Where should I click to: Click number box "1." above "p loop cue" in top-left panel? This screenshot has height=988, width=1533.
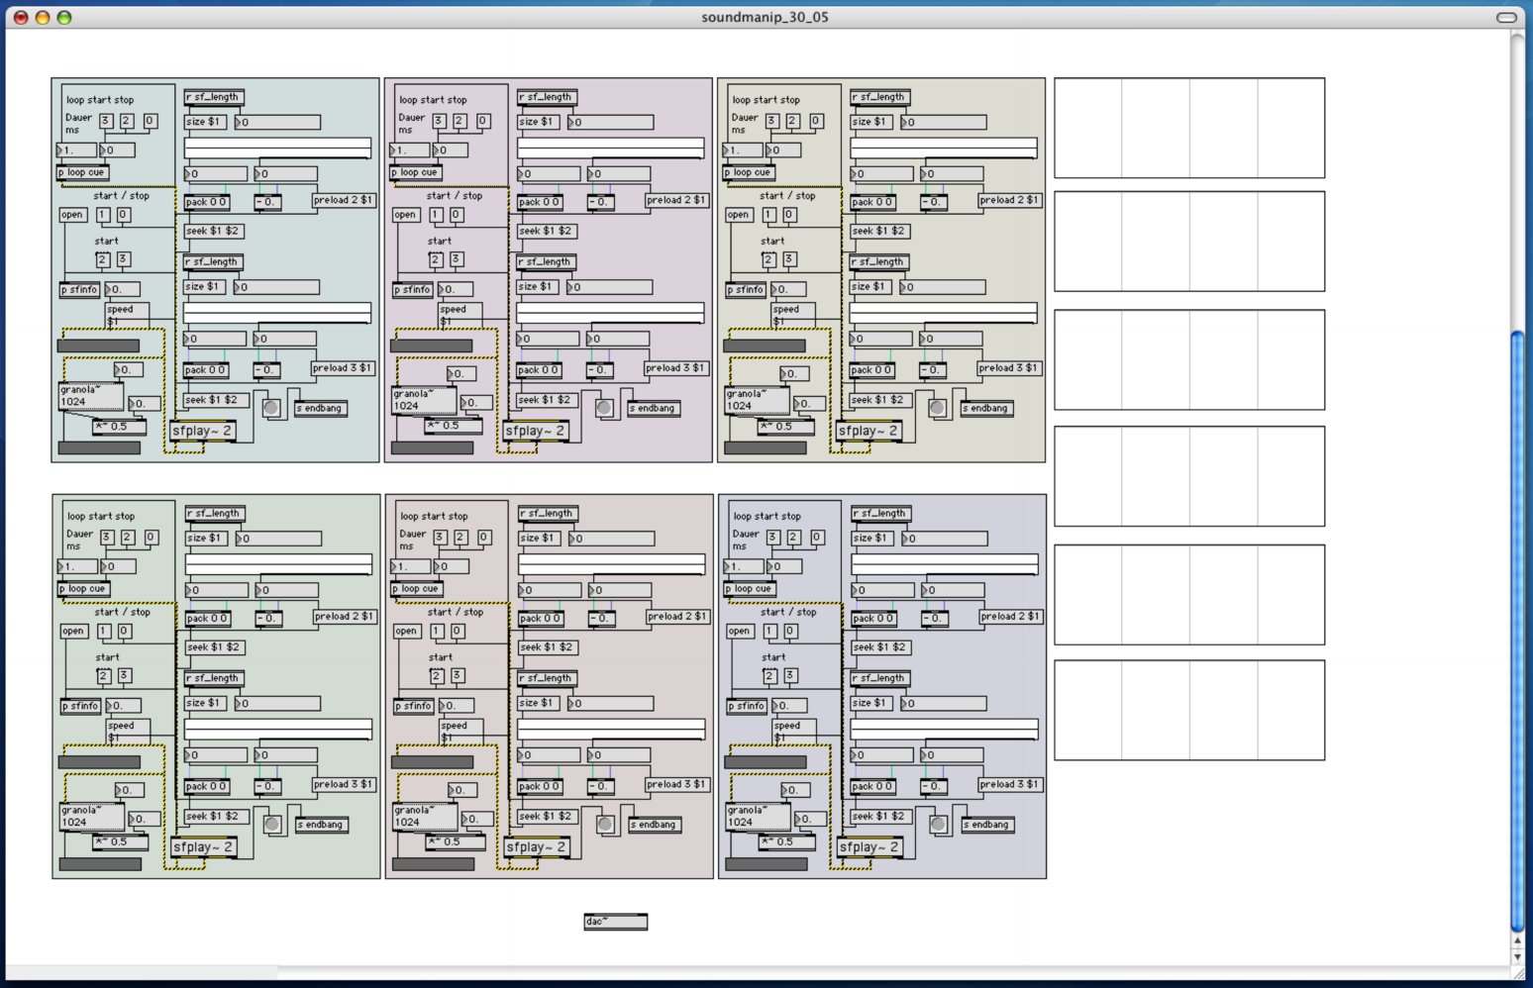coord(77,150)
